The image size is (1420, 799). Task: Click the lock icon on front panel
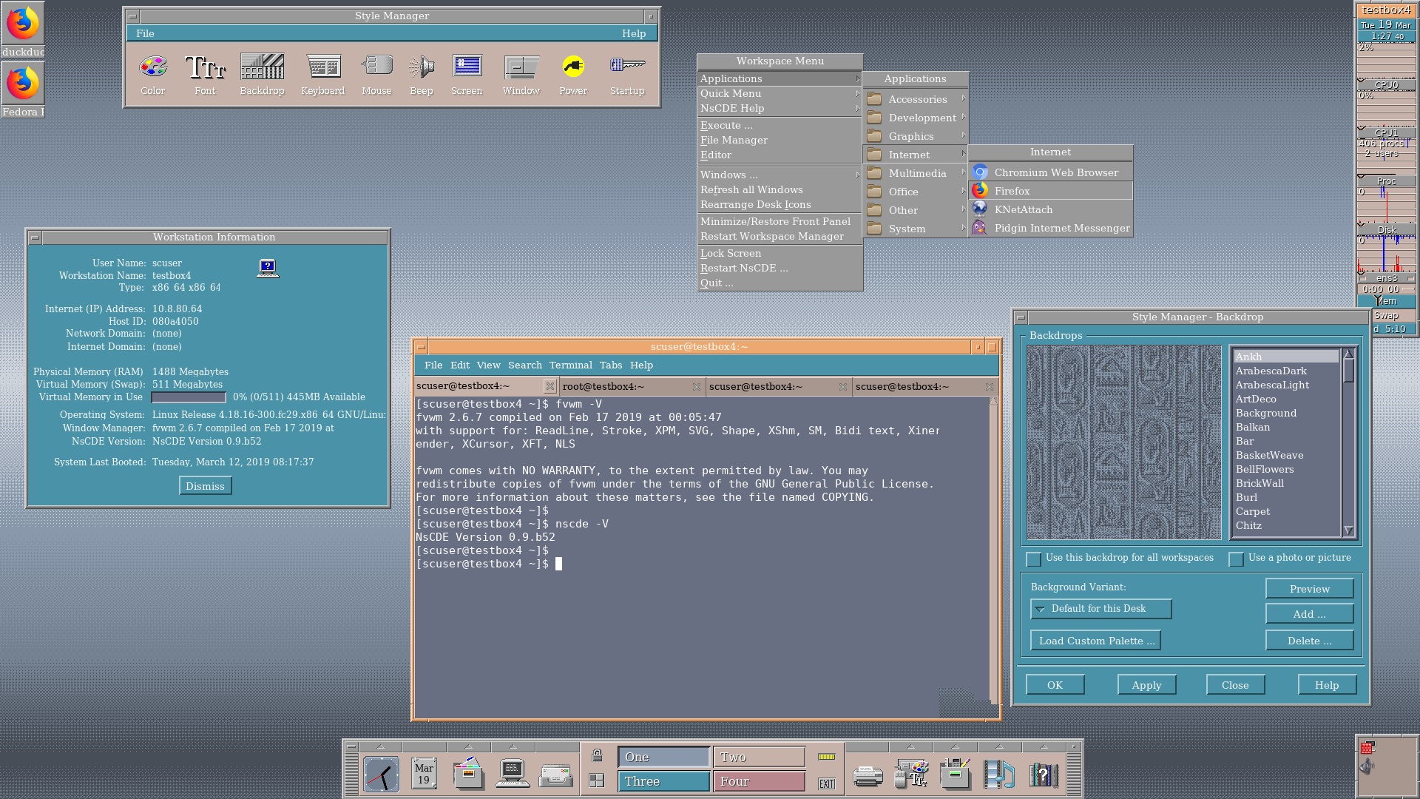coord(597,755)
